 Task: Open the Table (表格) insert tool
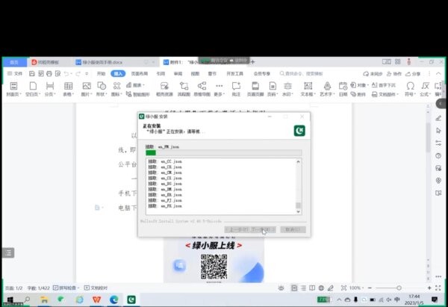point(68,89)
